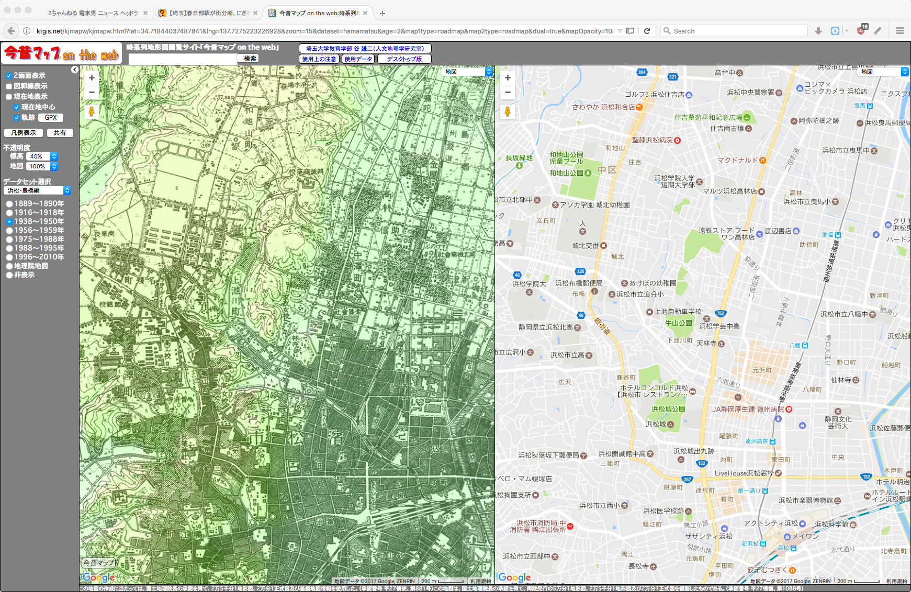The width and height of the screenshot is (911, 592).
Task: Select the 1916~1918年 map period
Action: 9,213
